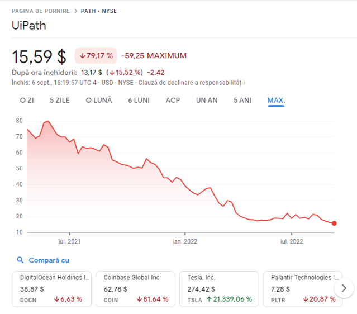Open the DigitalOcean Holdings comparison card

(x=52, y=289)
